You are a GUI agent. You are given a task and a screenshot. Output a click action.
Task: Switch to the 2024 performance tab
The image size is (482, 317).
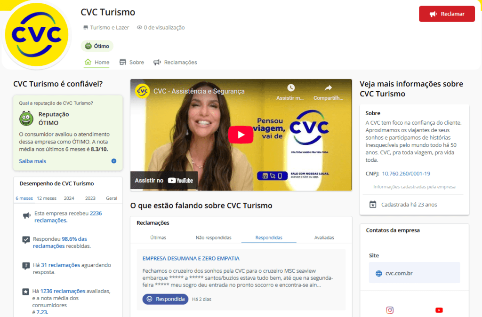(69, 198)
